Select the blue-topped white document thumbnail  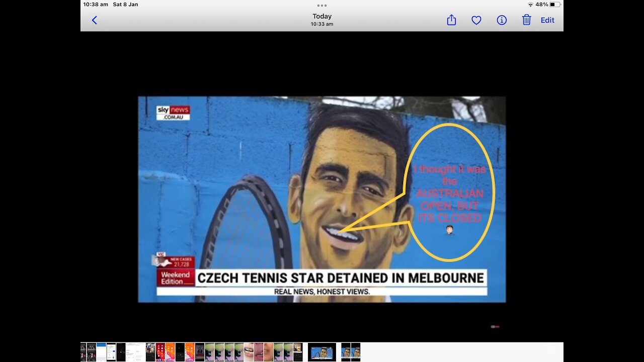pos(101,352)
